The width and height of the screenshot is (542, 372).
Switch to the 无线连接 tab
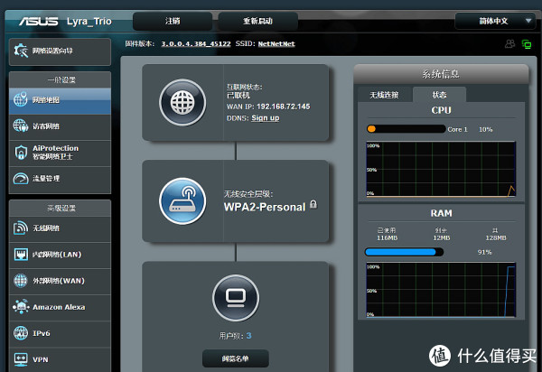(x=384, y=94)
